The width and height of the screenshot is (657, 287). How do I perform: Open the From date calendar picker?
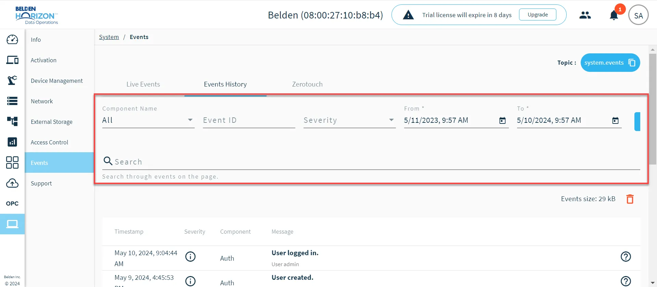502,120
